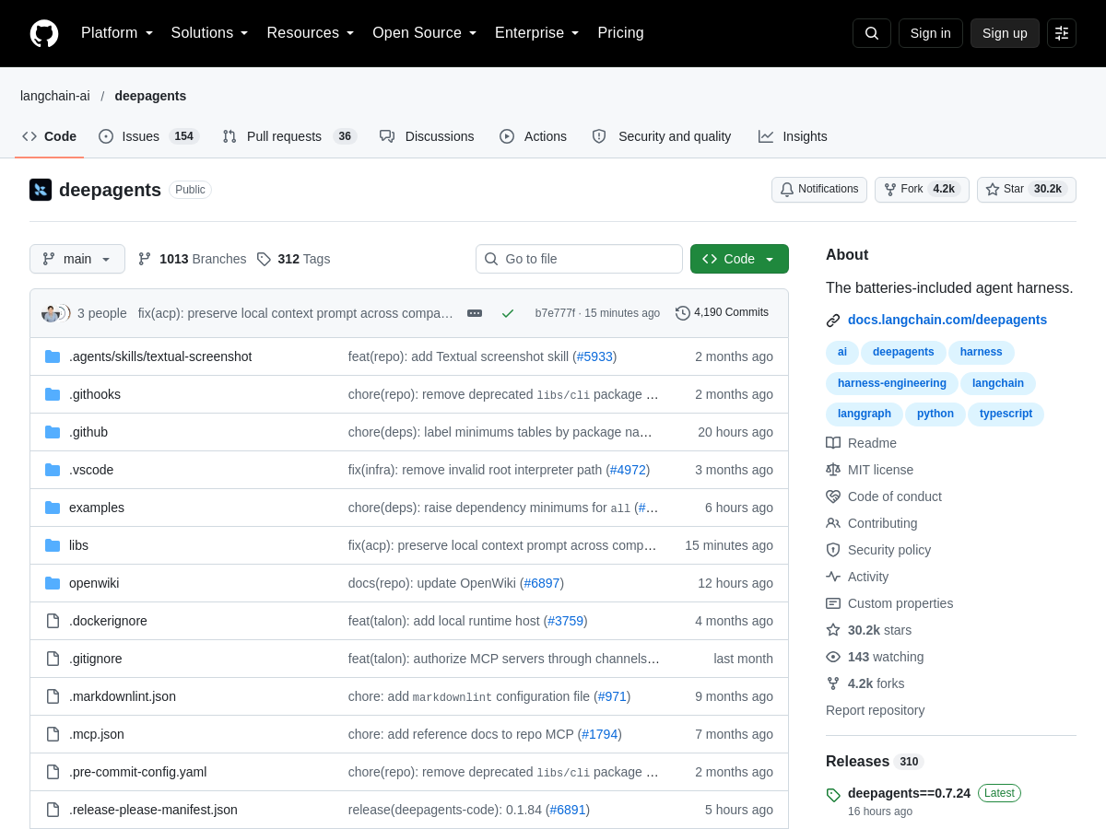Switch to the Insights tab

[x=793, y=136]
